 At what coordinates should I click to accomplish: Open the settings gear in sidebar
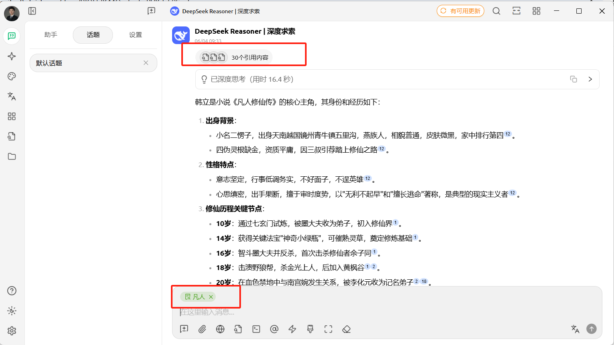coord(12,331)
